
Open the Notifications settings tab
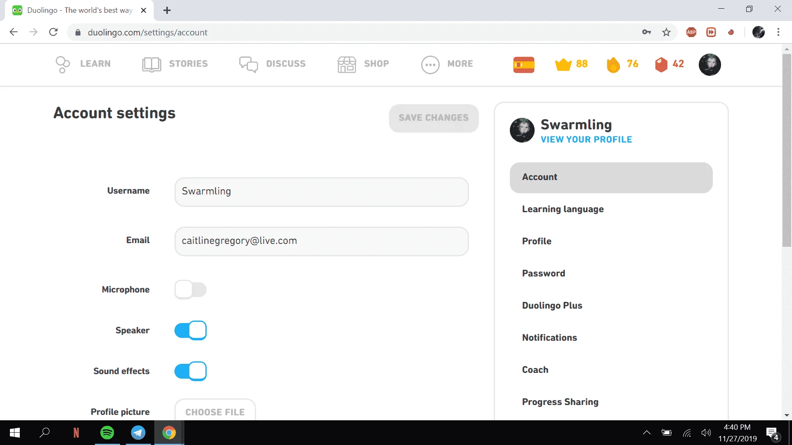(x=550, y=338)
